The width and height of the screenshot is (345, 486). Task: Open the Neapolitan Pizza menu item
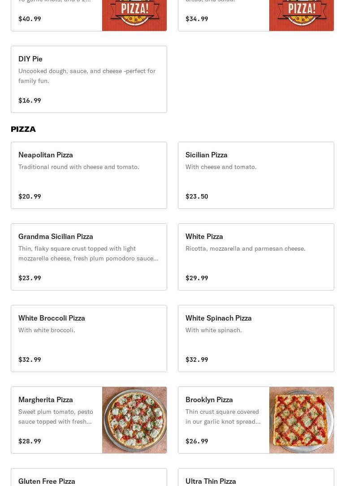pyautogui.click(x=89, y=175)
